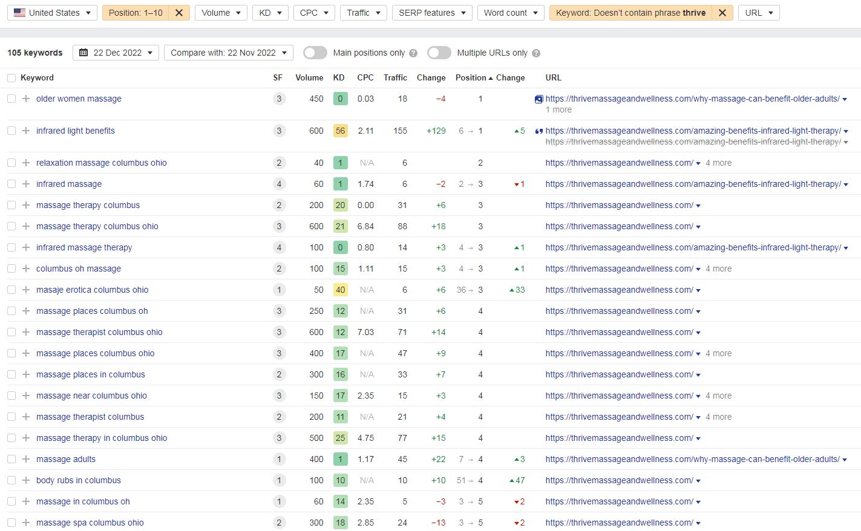The image size is (861, 531).
Task: Expand Compare with 22 Nov 2022 dropdown
Action: tap(228, 53)
